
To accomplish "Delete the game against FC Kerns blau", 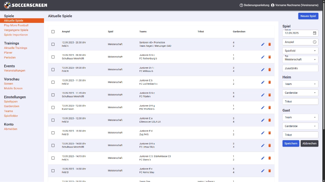I will coord(270,171).
